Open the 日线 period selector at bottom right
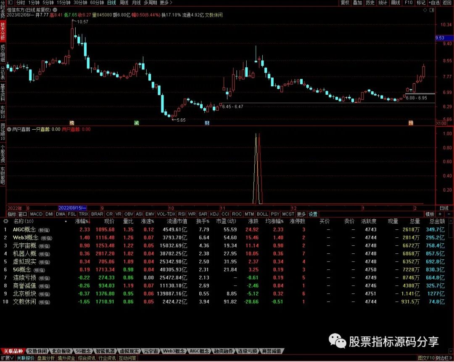 tap(444, 208)
